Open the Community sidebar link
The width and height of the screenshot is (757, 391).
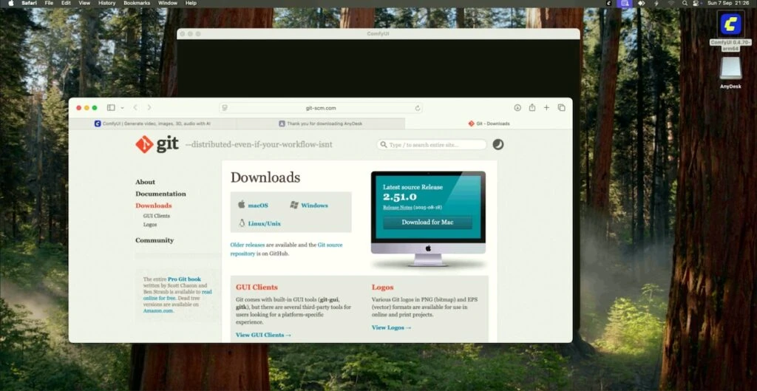(155, 240)
